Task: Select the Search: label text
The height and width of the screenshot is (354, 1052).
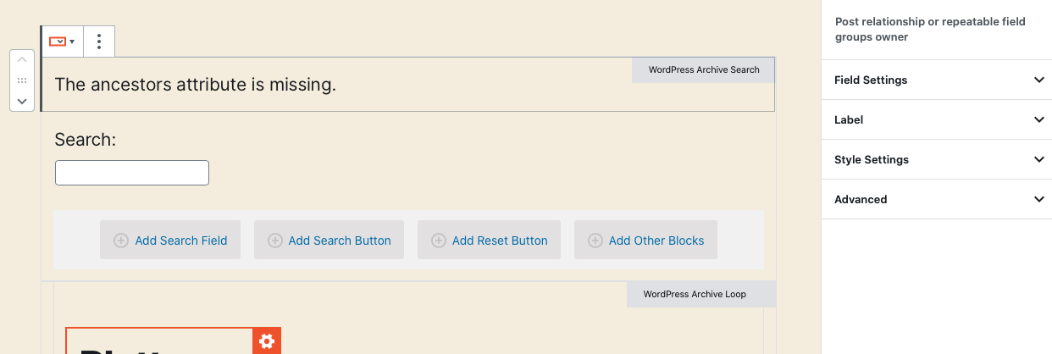Action: point(85,140)
